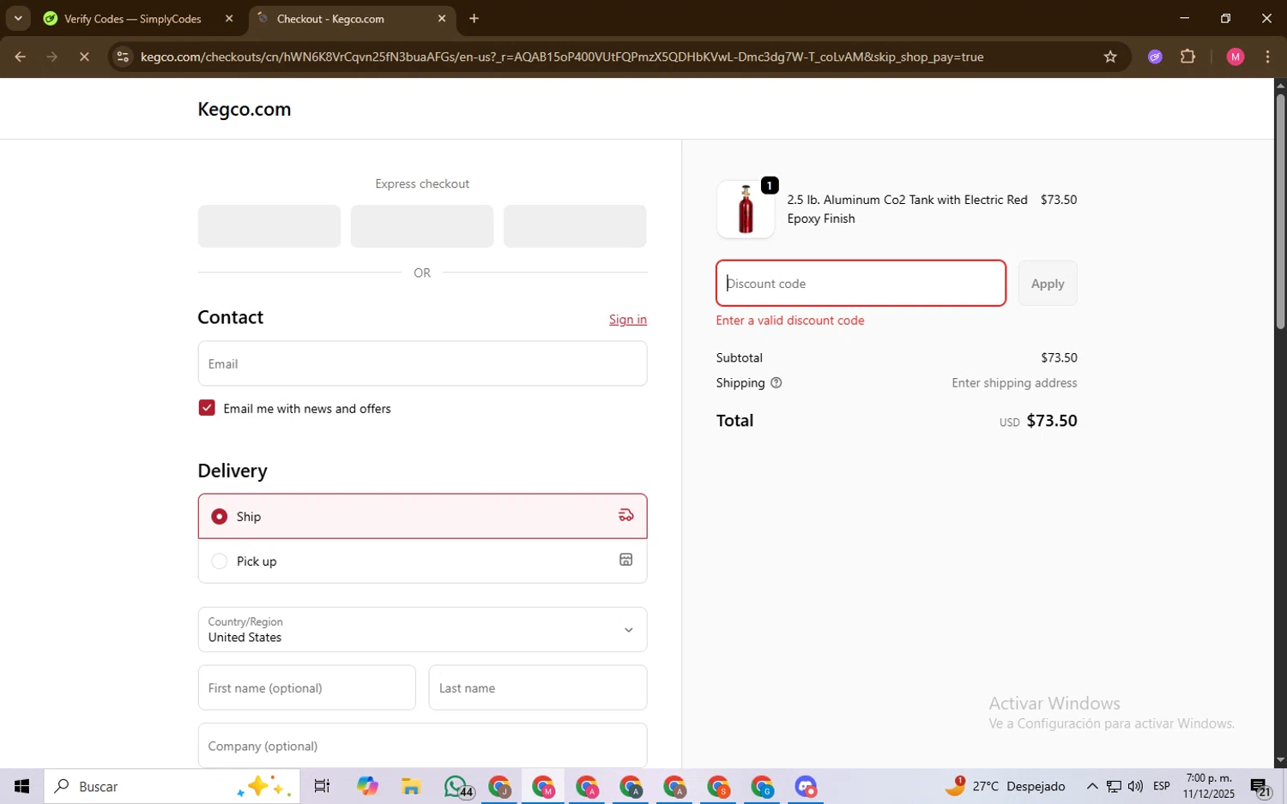Open Chrome profile M taskbar icon

543,786
